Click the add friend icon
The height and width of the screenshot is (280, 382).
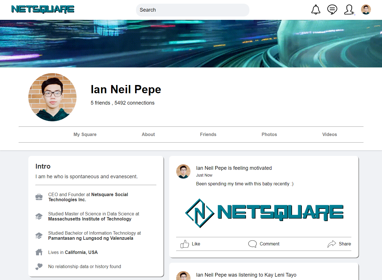(x=349, y=10)
